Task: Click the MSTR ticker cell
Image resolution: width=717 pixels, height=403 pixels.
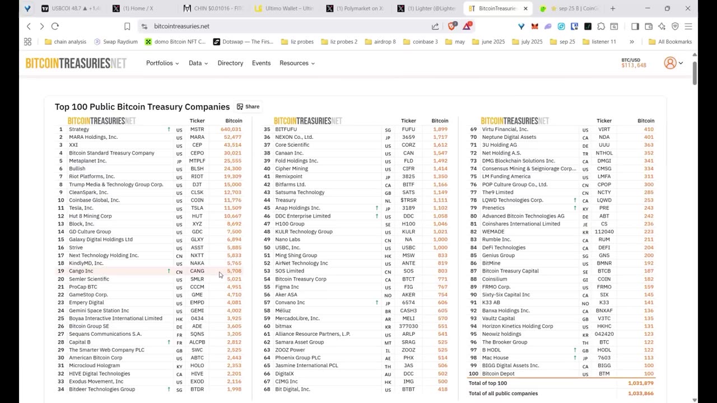Action: point(197,129)
